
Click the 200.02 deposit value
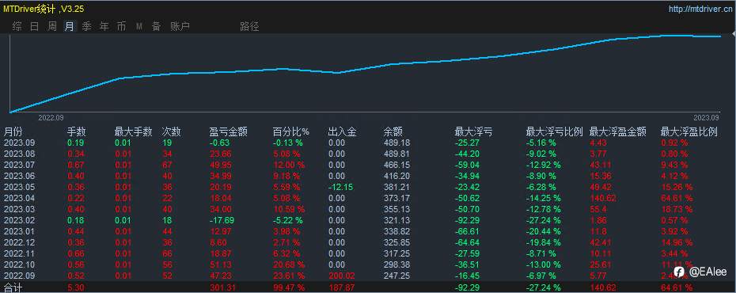point(341,276)
